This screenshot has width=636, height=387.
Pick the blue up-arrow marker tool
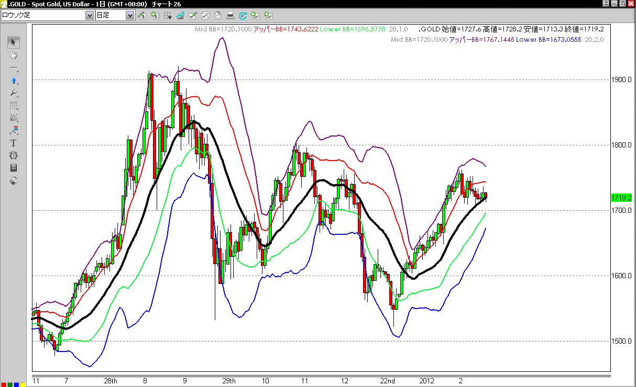pos(14,81)
